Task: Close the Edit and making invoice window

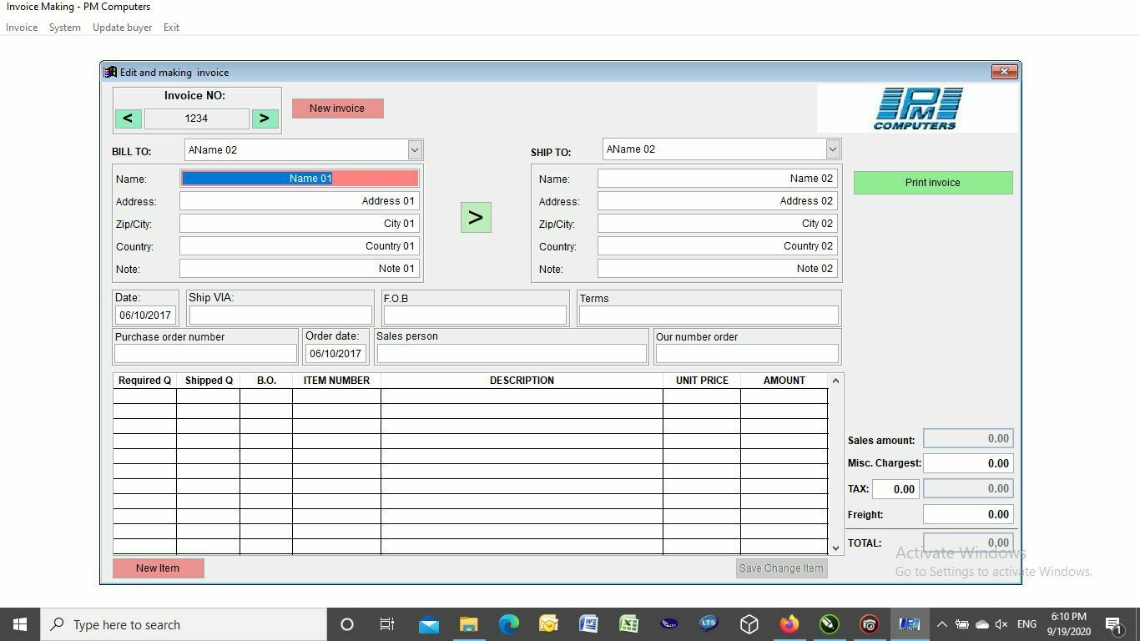Action: point(1004,72)
